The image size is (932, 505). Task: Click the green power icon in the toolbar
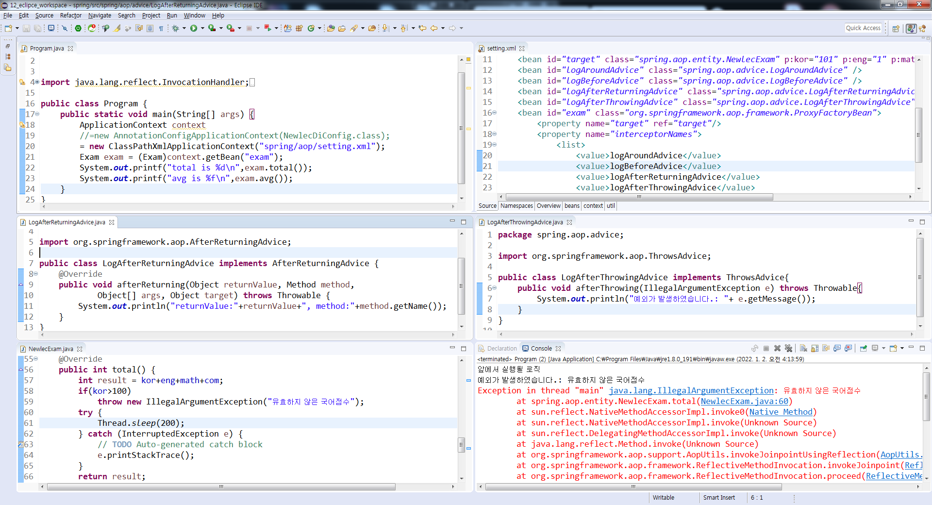pyautogui.click(x=78, y=28)
